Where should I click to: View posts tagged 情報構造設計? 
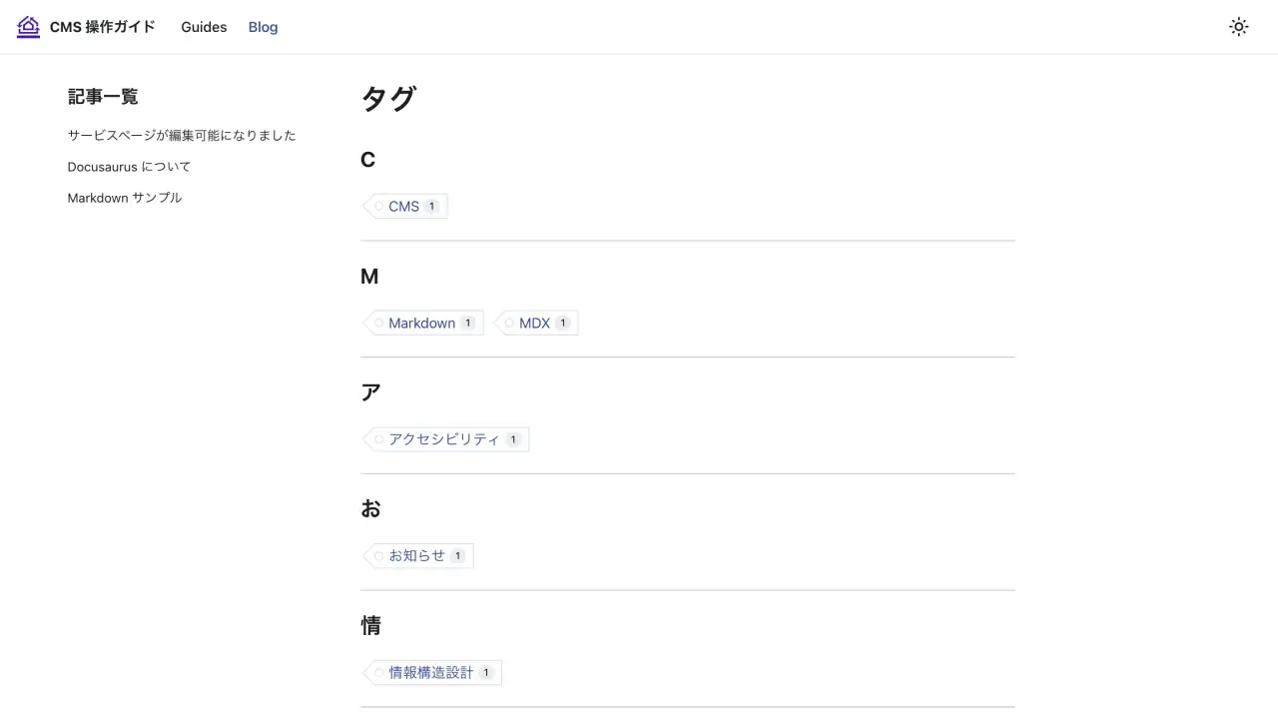430,672
